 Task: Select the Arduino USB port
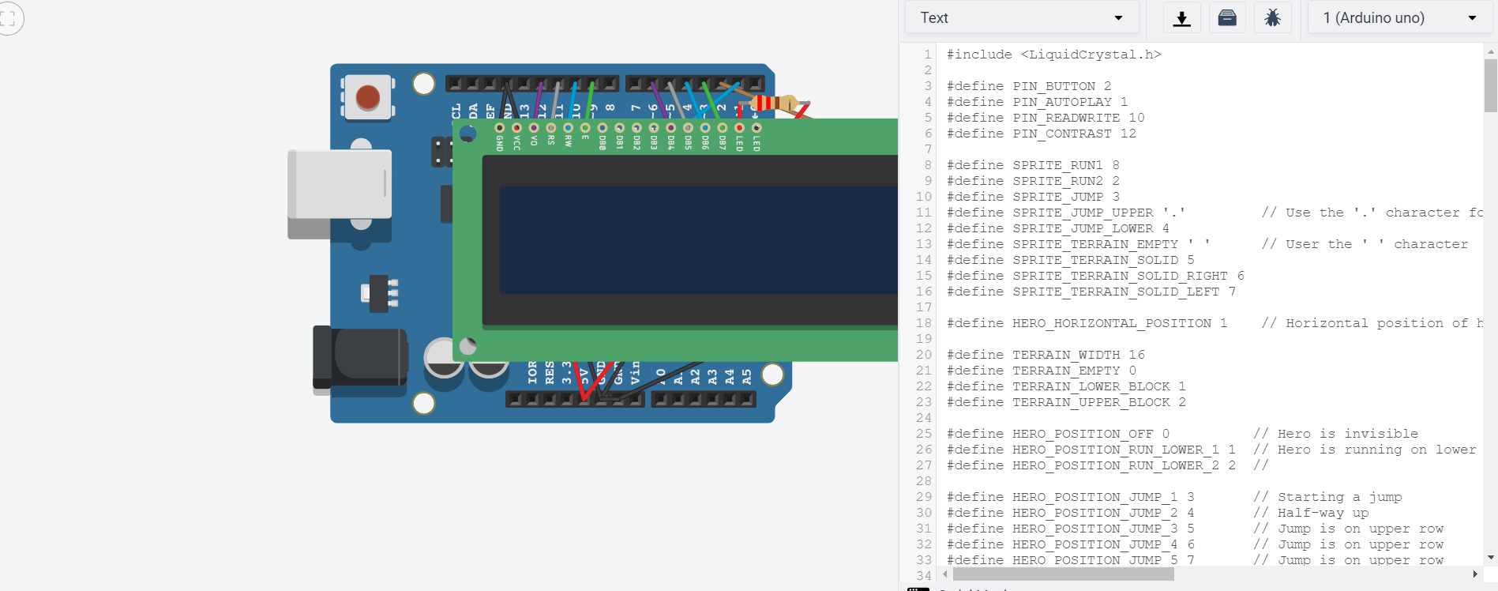pos(340,194)
